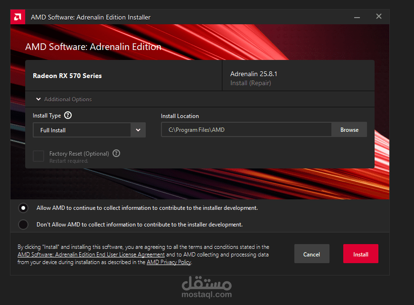Click the Radeon RX 570 Series text
The width and height of the screenshot is (414, 305).
pos(67,76)
